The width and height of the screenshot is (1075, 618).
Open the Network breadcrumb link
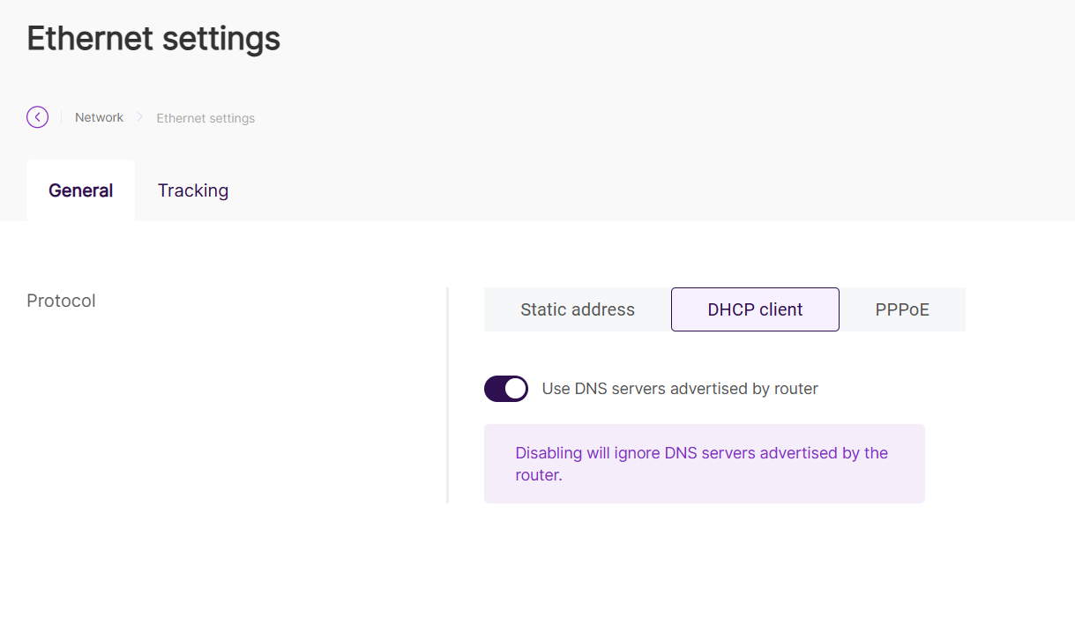coord(99,116)
